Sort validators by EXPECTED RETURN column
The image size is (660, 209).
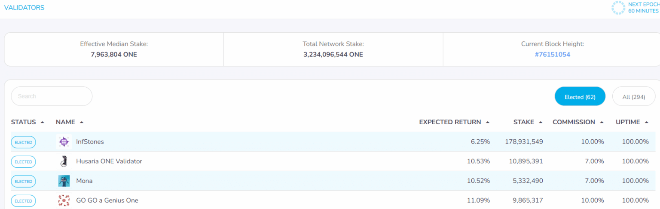(x=450, y=122)
